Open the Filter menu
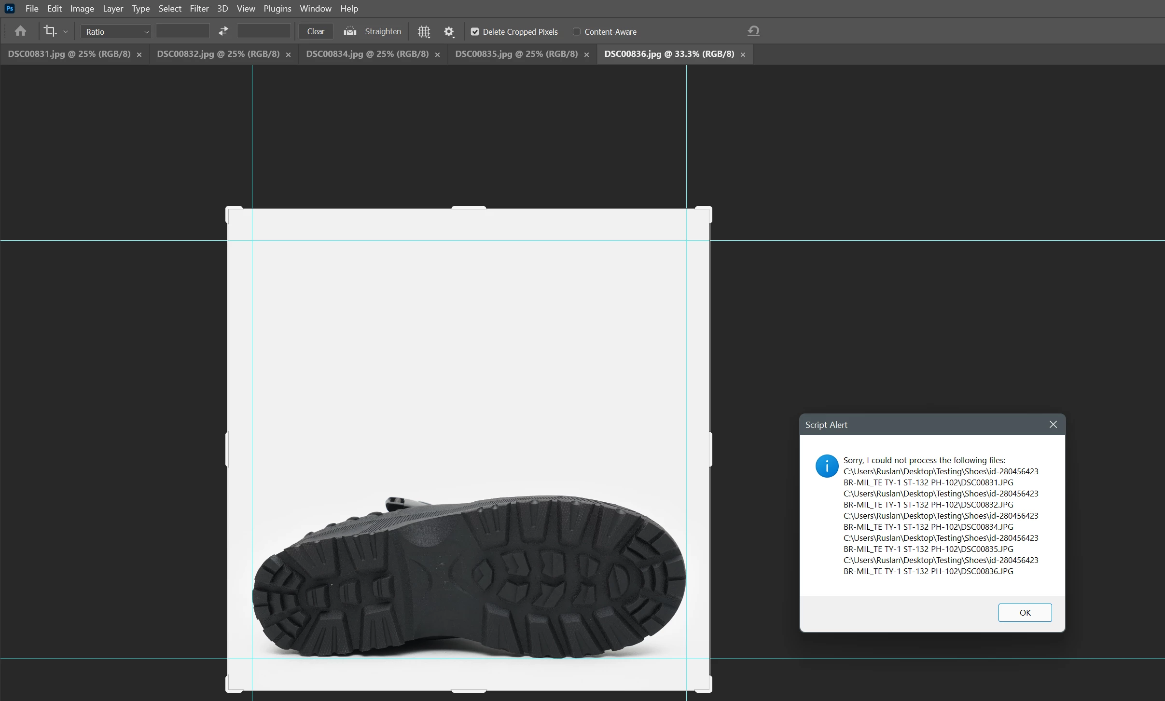Screen dimensions: 1165x701 [199, 9]
